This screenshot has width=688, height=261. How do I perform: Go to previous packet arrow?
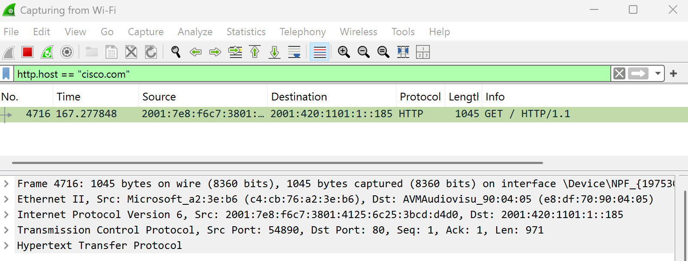(x=196, y=52)
